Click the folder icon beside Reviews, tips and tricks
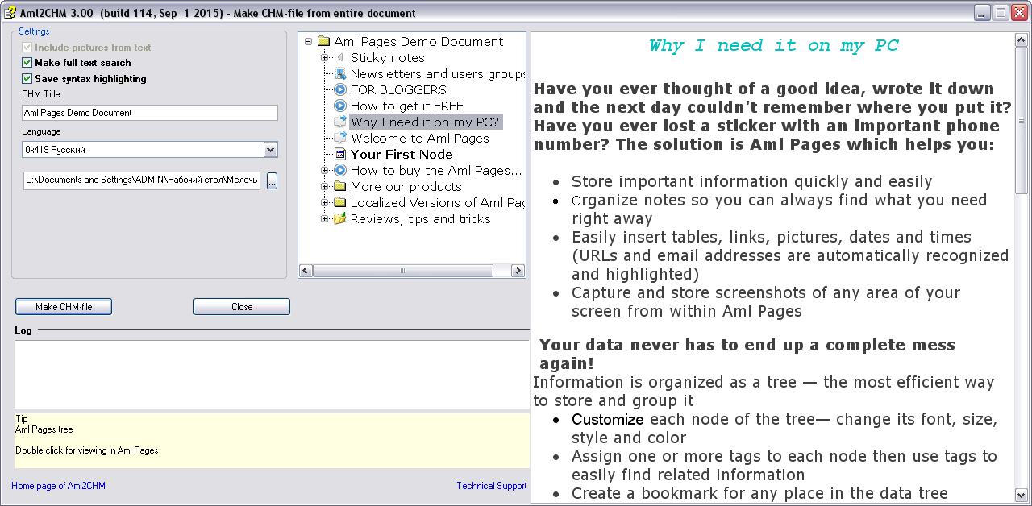This screenshot has width=1032, height=506. pyautogui.click(x=340, y=219)
